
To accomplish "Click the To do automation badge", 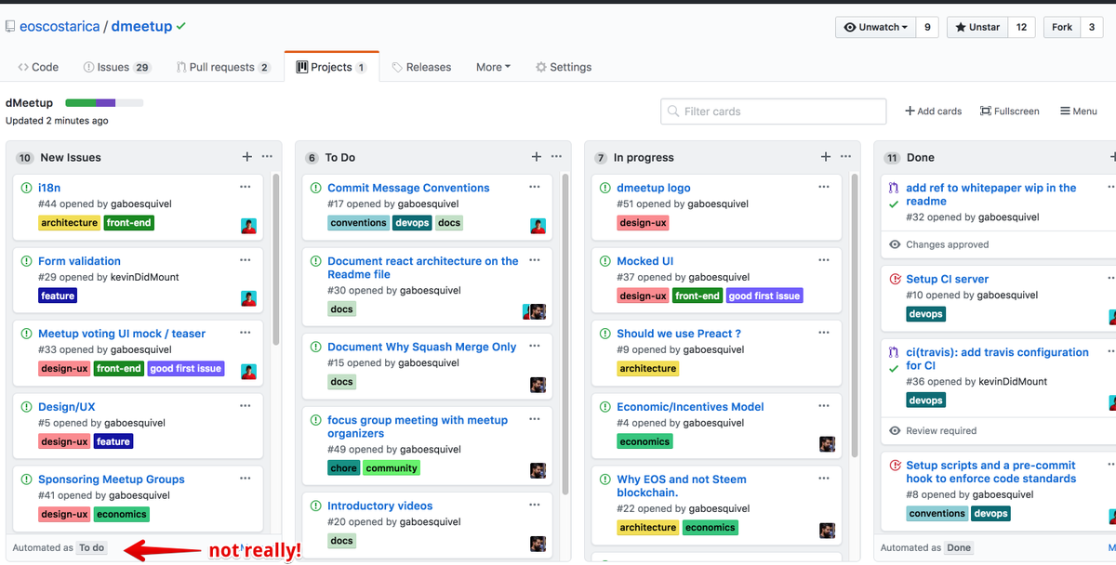I will coord(92,547).
